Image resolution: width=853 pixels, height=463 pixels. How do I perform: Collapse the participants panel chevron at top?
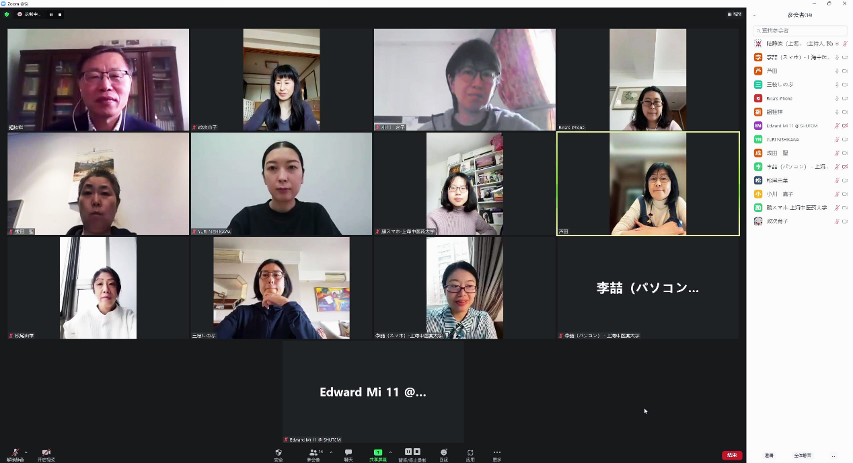(x=754, y=15)
